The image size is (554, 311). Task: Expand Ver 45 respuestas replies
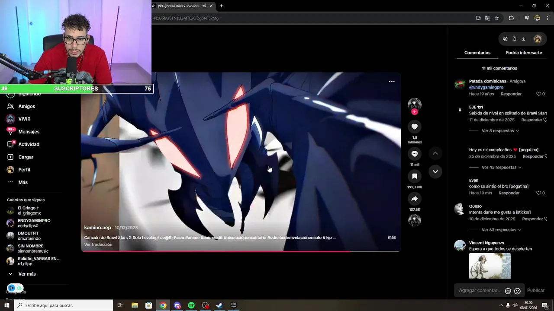pyautogui.click(x=501, y=167)
